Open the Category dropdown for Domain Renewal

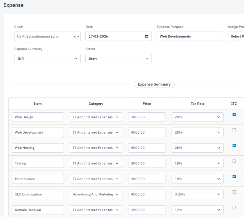(96, 210)
